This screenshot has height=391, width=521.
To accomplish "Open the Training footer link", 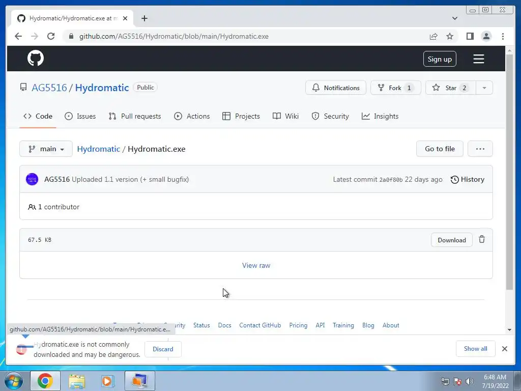I will click(343, 325).
